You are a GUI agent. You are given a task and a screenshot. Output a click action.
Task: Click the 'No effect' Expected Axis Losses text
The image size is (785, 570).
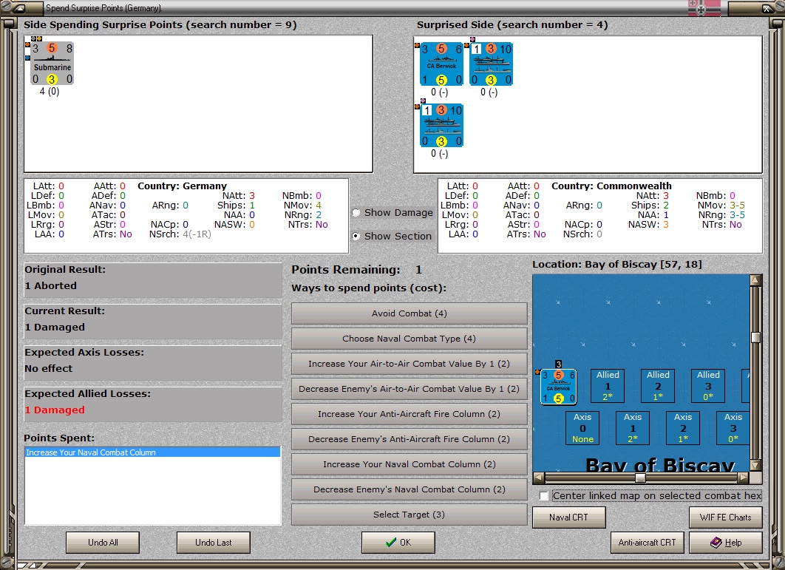coord(49,368)
